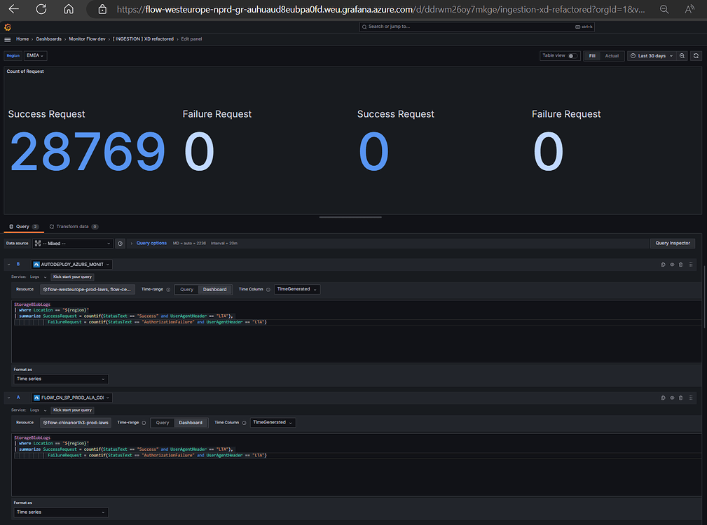Open the Last 30 days time picker
This screenshot has width=707, height=525.
pos(652,55)
